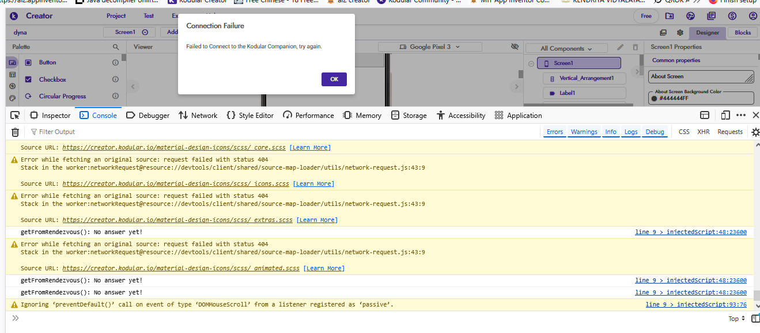Toggle the Warnings console filter
The width and height of the screenshot is (760, 333).
[584, 132]
